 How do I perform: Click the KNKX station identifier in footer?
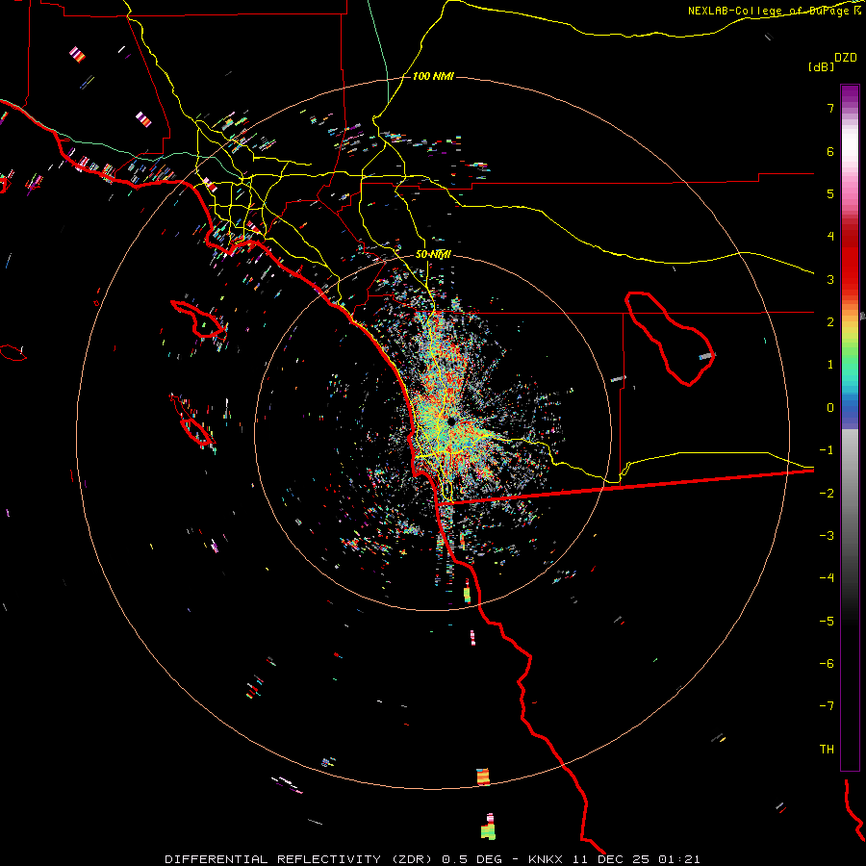pos(544,859)
